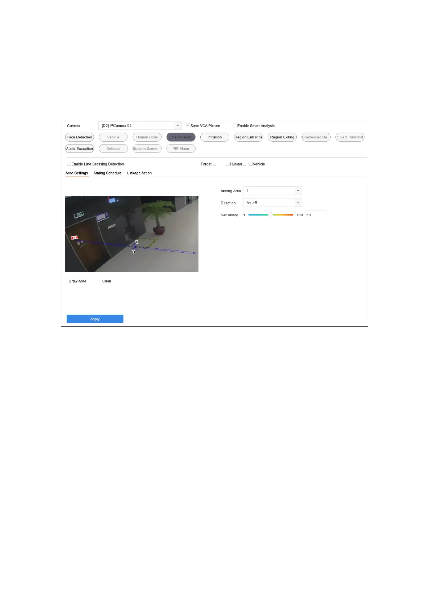Select the Region Exiting event type
The width and height of the screenshot is (429, 607).
(x=282, y=137)
